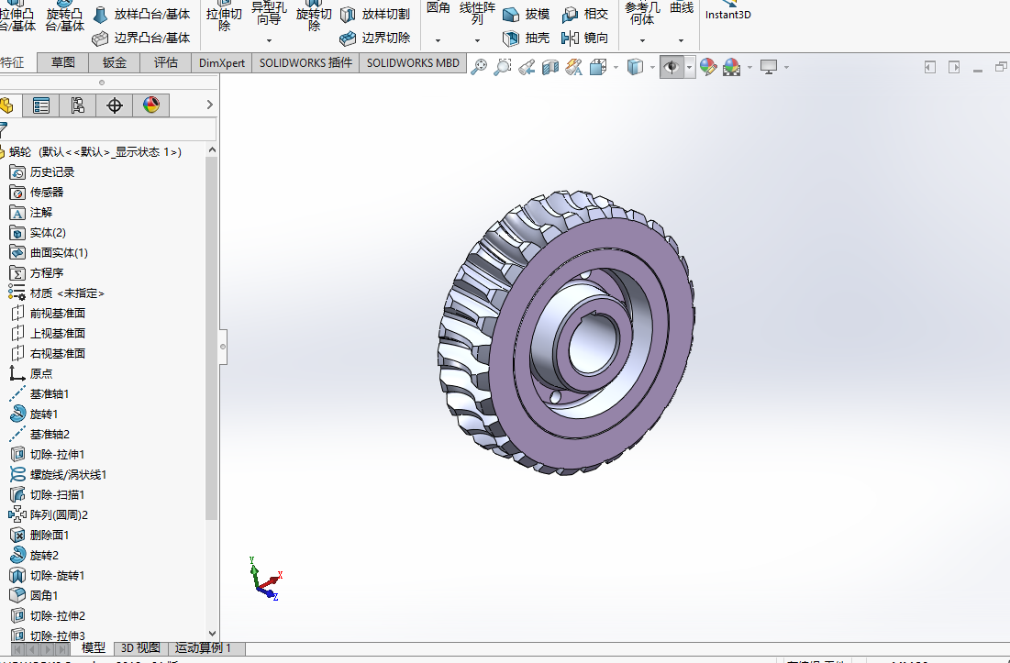Open the 线性阵列 linear pattern dropdown arrow
Viewport: 1010px width, 663px height.
pos(477,40)
